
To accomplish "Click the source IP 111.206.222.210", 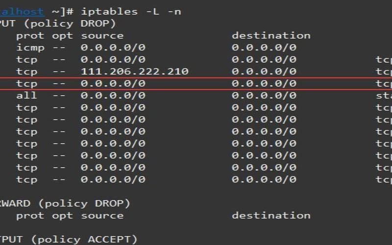I will coord(135,72).
